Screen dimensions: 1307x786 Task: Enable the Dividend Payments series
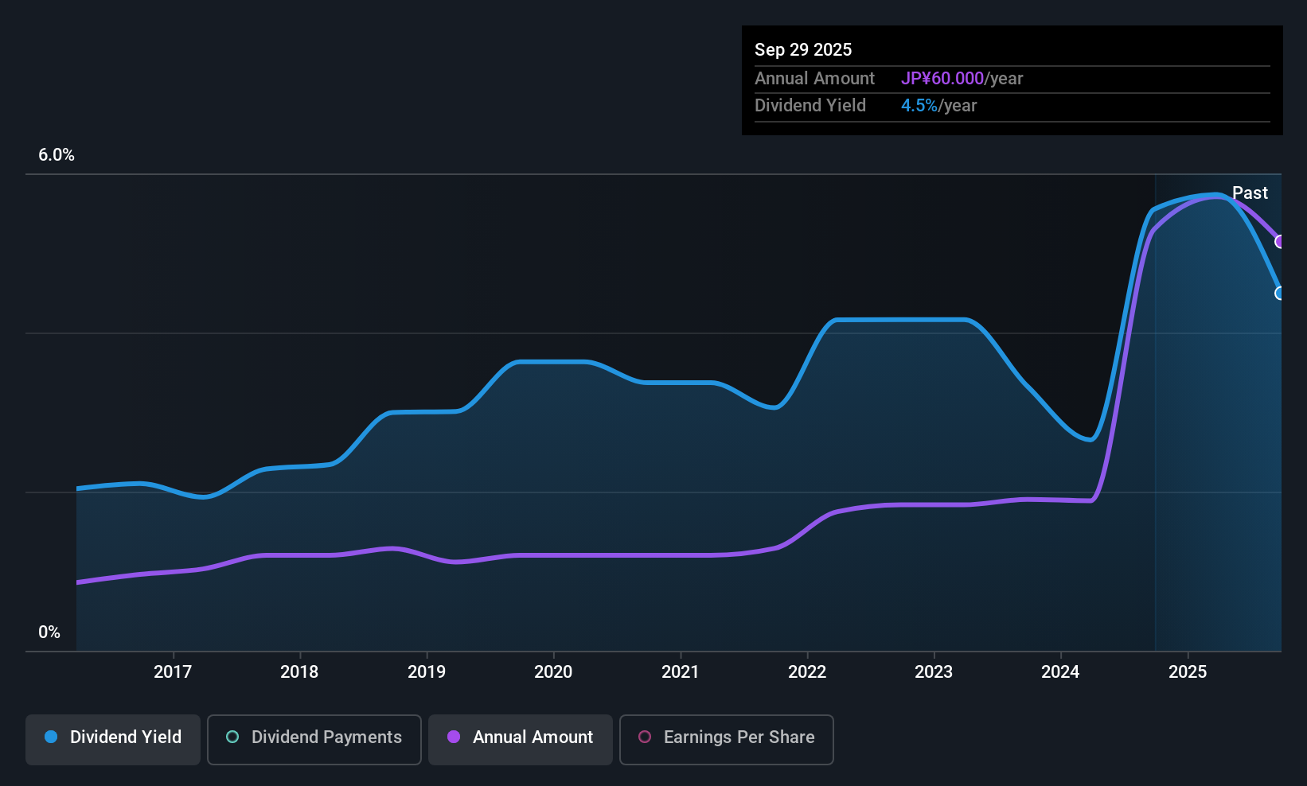click(314, 738)
